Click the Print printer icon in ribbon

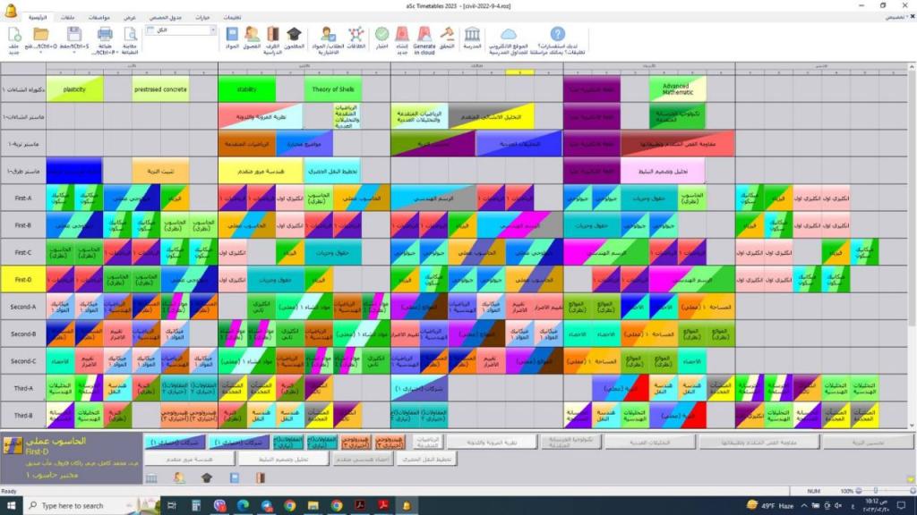105,34
